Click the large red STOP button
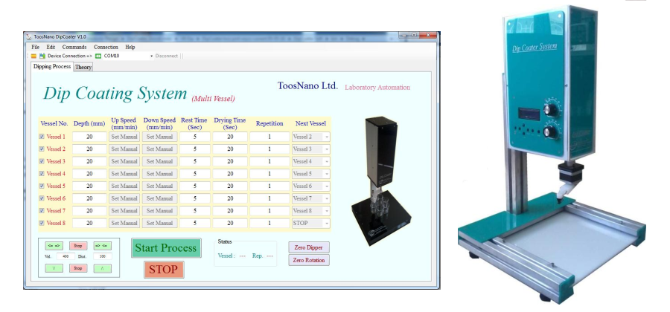This screenshot has width=670, height=312. 163,270
